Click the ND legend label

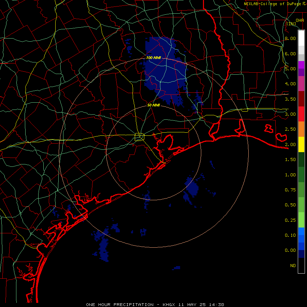[x=293, y=266]
